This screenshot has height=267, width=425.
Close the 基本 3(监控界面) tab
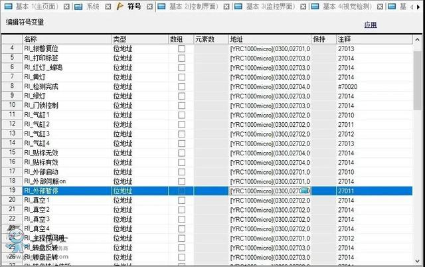pyautogui.click(x=303, y=7)
